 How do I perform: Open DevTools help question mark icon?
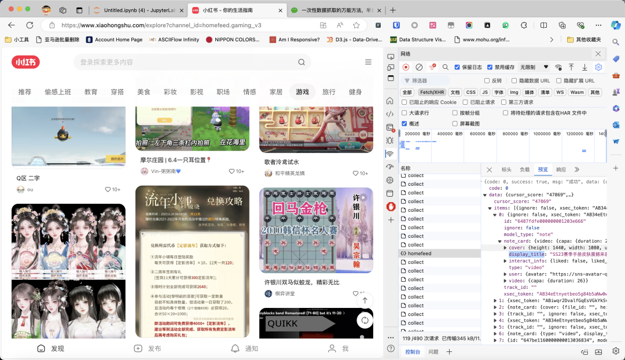[391, 348]
